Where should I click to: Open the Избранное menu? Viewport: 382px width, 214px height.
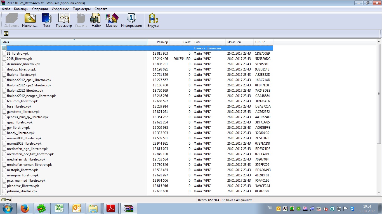click(60, 9)
